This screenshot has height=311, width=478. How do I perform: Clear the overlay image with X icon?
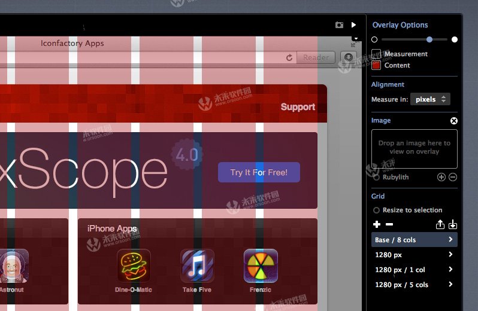[453, 121]
